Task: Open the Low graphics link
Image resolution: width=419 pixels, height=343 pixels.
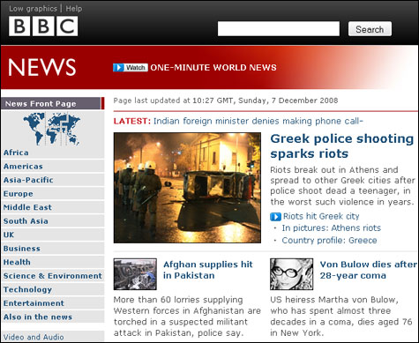Action: (33, 9)
